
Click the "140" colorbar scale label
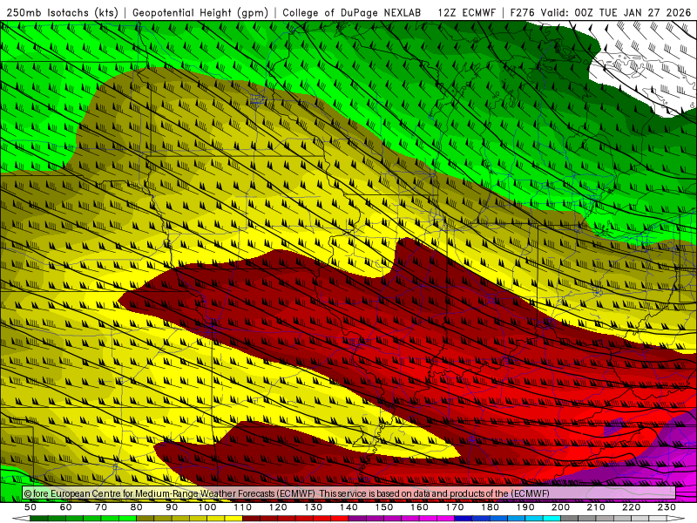[x=348, y=507]
